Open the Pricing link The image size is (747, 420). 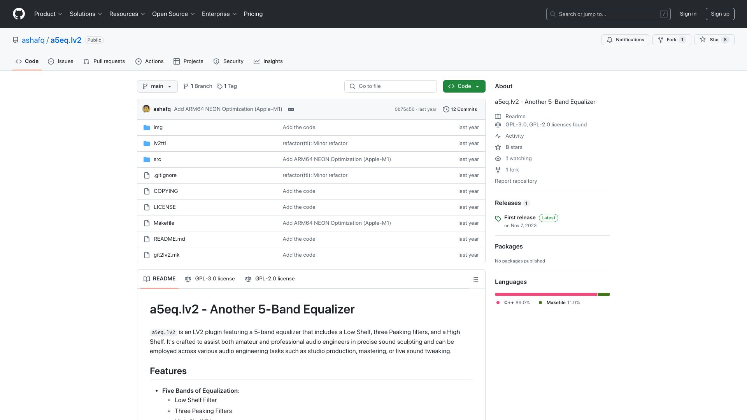click(x=253, y=14)
